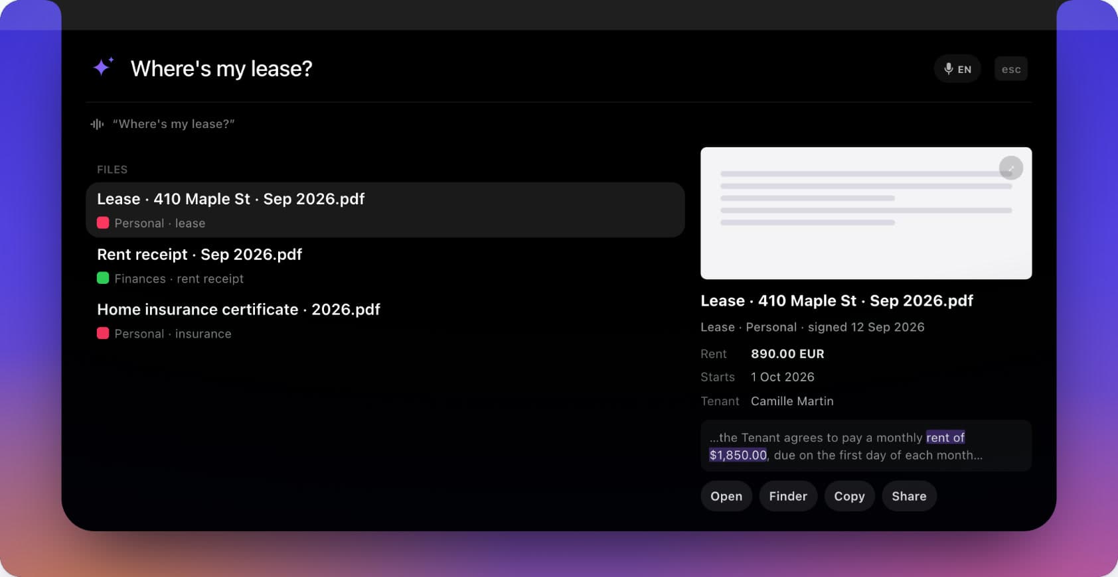Click the FILES section header
The image size is (1118, 577).
click(x=112, y=170)
